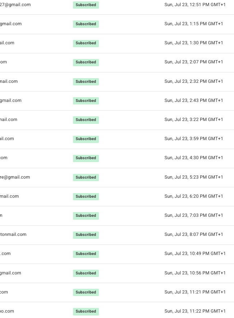Click Subscribed status for the 2:07 PM subscriber
This screenshot has width=234, height=318.
86,62
